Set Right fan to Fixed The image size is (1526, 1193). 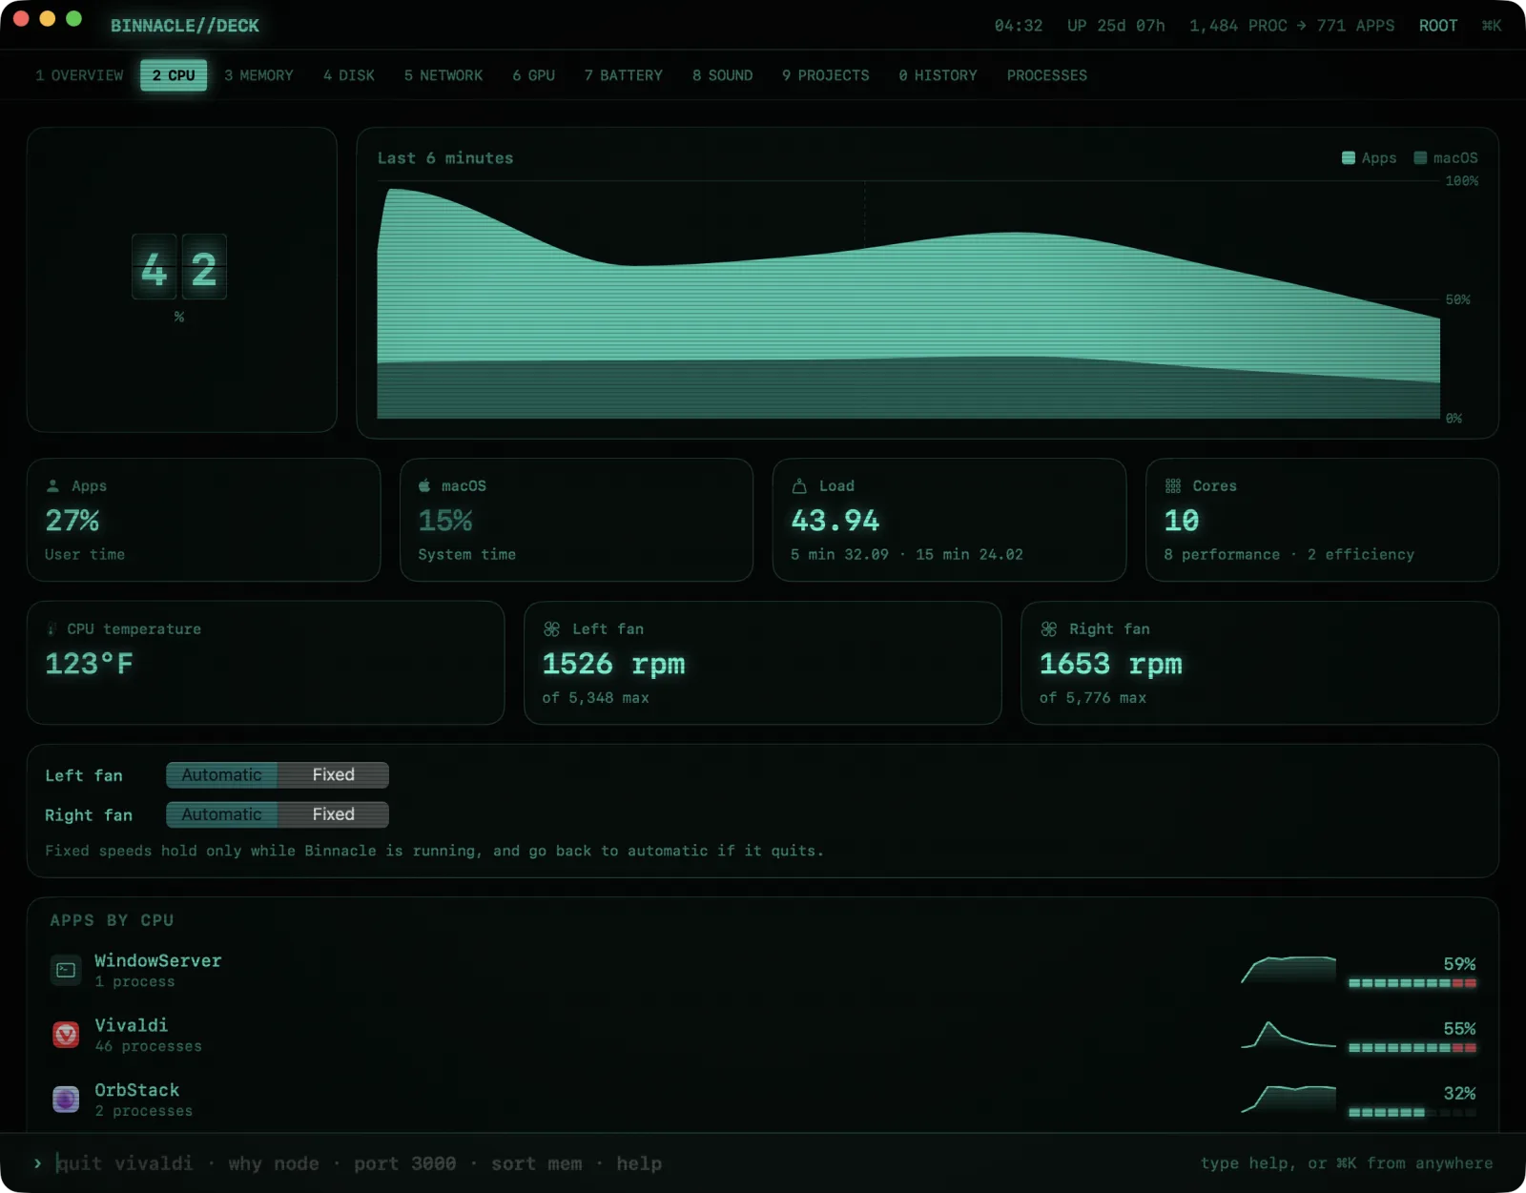(x=333, y=814)
